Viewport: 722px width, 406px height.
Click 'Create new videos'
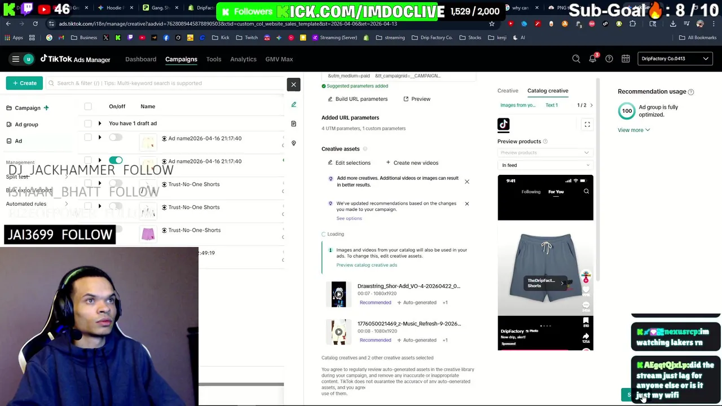click(x=412, y=163)
